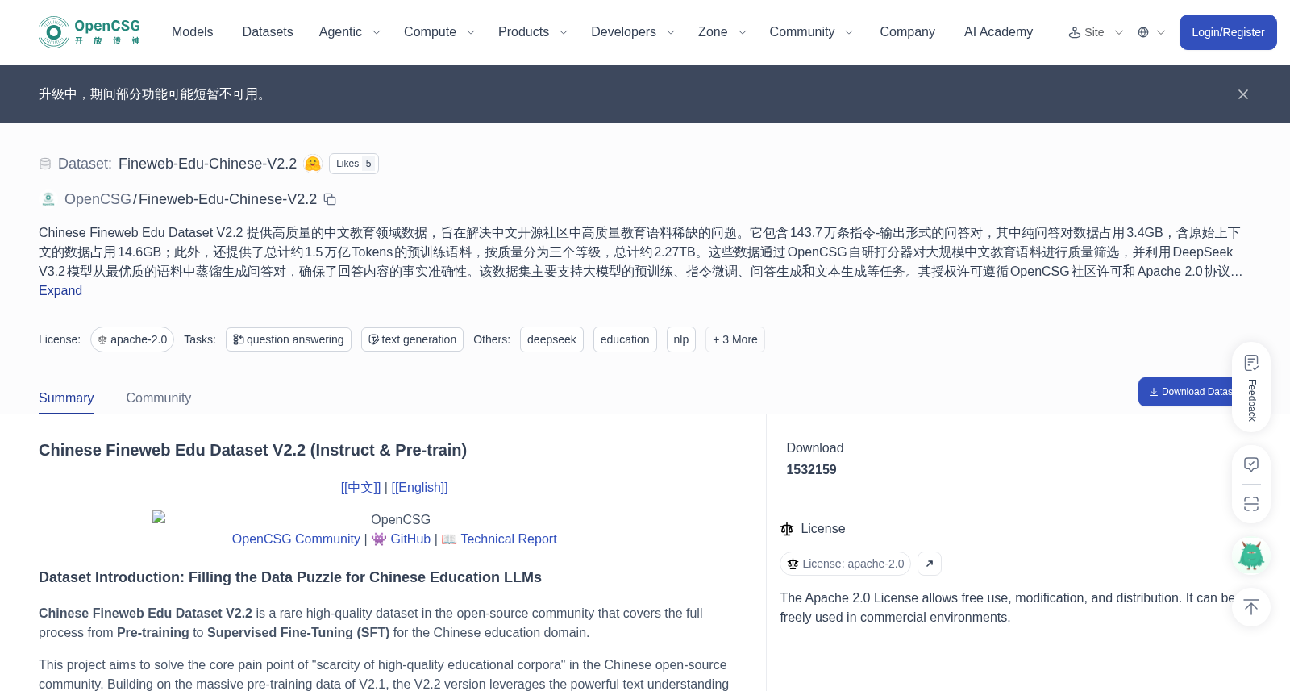Open the 中文 readme link
This screenshot has height=691, width=1290.
coord(360,488)
